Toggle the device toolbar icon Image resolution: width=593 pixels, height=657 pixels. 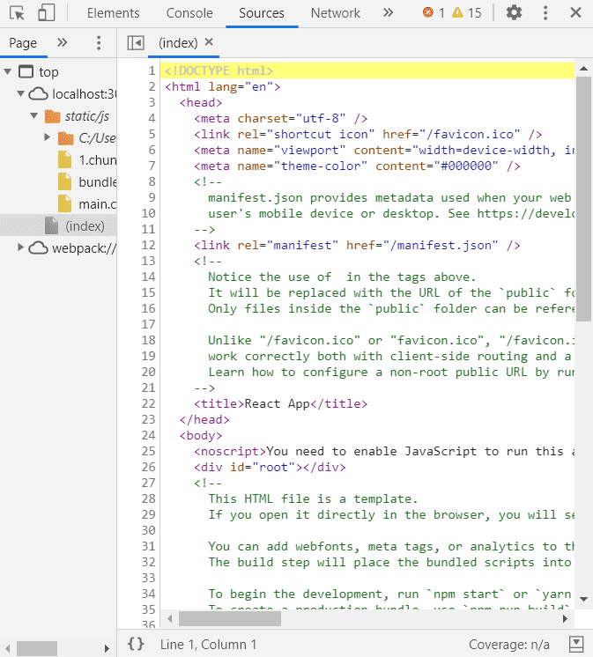click(x=46, y=13)
